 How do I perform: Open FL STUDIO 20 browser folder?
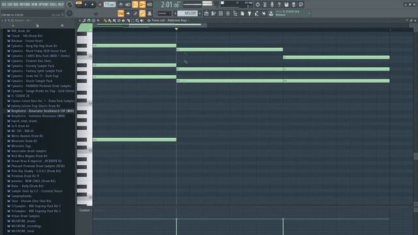coord(19,96)
